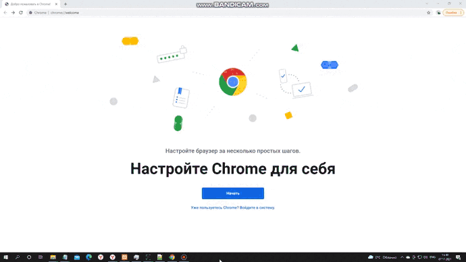Open File Explorer from the taskbar
The image size is (466, 262).
pyautogui.click(x=53, y=257)
